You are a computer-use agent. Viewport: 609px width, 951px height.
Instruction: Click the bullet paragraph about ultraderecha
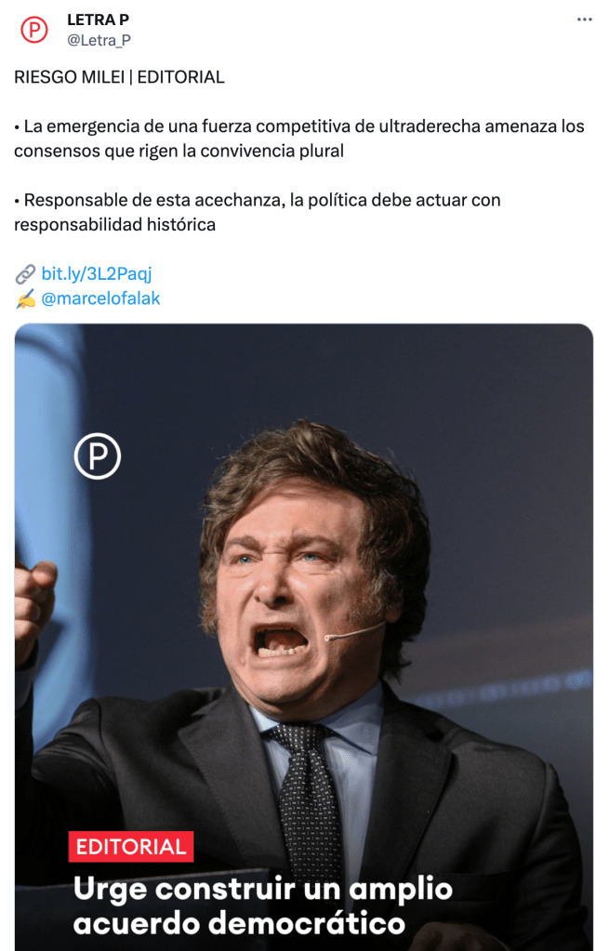click(x=299, y=139)
